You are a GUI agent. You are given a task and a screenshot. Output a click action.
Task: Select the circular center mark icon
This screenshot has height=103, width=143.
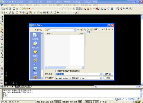[x=48, y=12]
